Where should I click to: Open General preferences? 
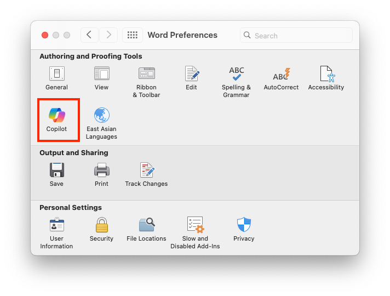pos(56,74)
